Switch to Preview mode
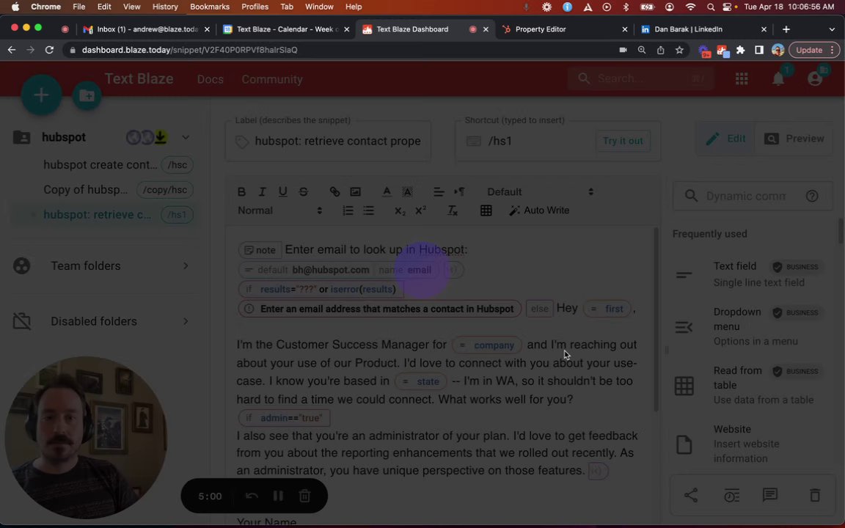Screen dimensions: 845x528 pos(794,139)
